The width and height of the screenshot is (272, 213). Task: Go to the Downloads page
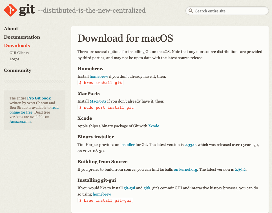click(17, 45)
